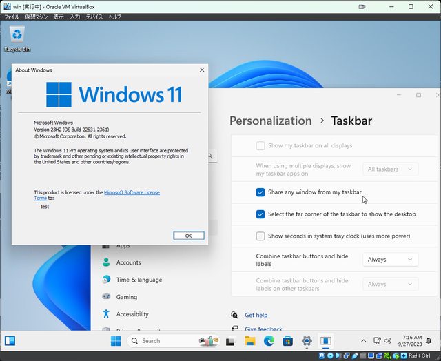441x361 pixels.
Task: Open the Widgets icon on the taskbar
Action: click(x=11, y=341)
